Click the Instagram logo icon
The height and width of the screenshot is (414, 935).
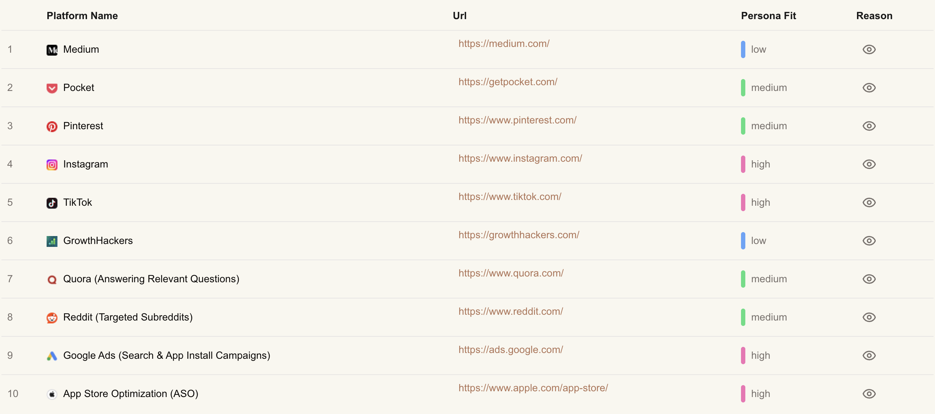pyautogui.click(x=52, y=165)
